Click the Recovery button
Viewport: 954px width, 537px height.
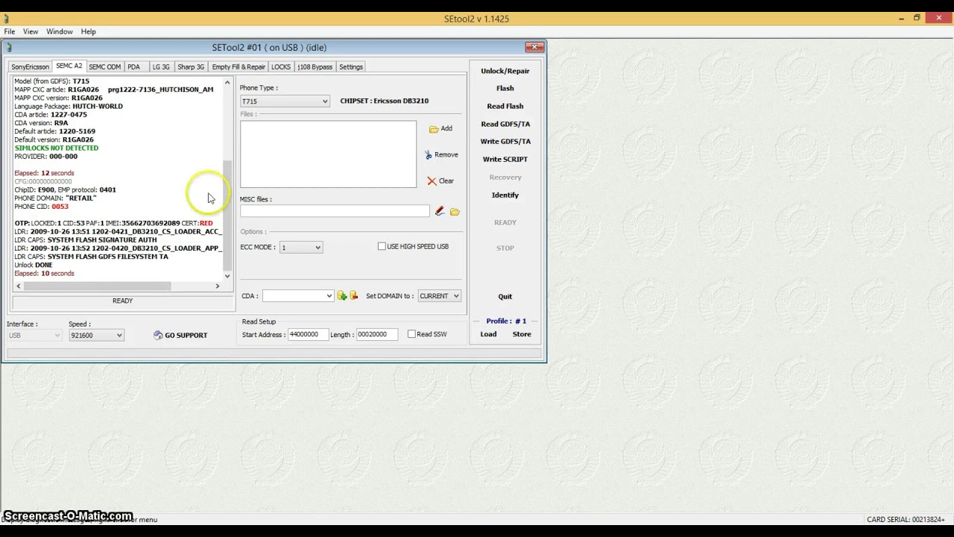pos(505,177)
